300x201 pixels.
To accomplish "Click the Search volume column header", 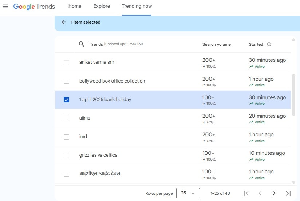I will (216, 44).
